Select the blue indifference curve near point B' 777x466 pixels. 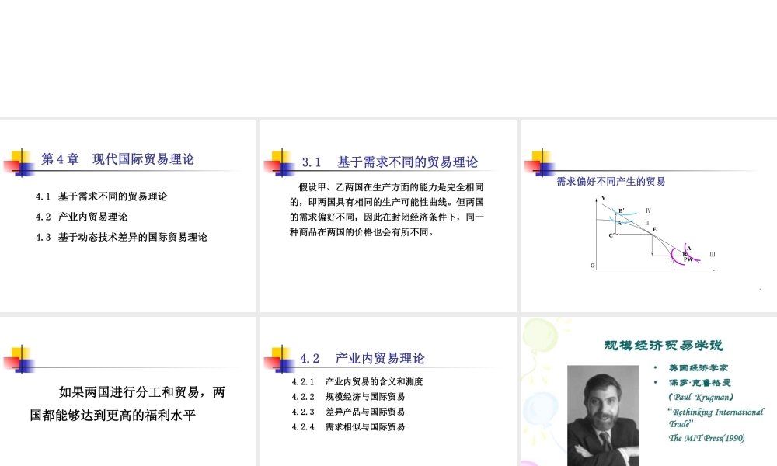tap(628, 213)
